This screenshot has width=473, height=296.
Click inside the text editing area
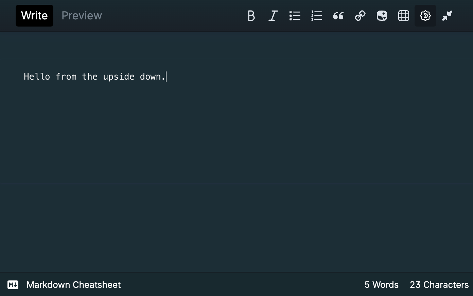[x=204, y=119]
